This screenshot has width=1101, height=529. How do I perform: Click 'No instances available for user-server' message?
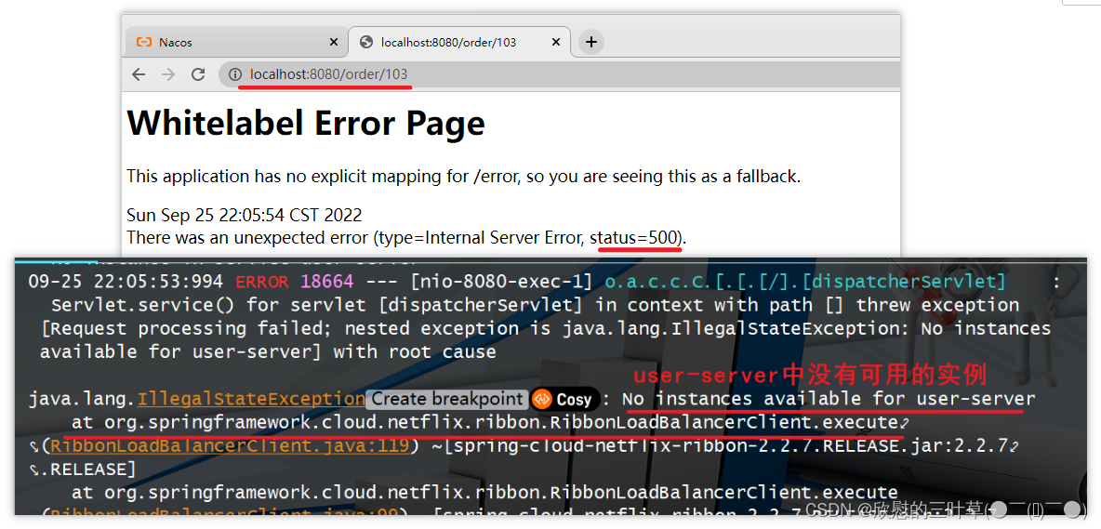[x=829, y=399]
